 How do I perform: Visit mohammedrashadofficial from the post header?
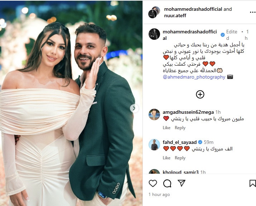tap(193, 9)
